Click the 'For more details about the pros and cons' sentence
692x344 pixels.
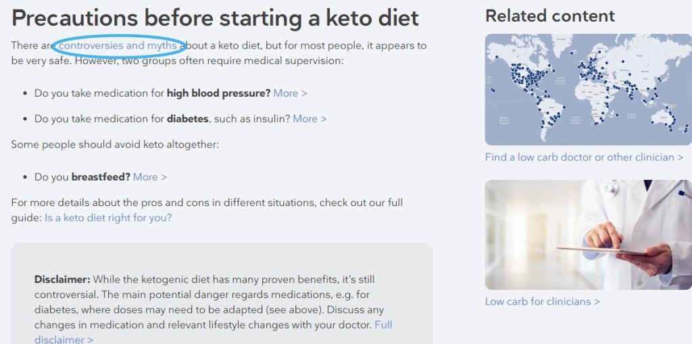tap(203, 203)
